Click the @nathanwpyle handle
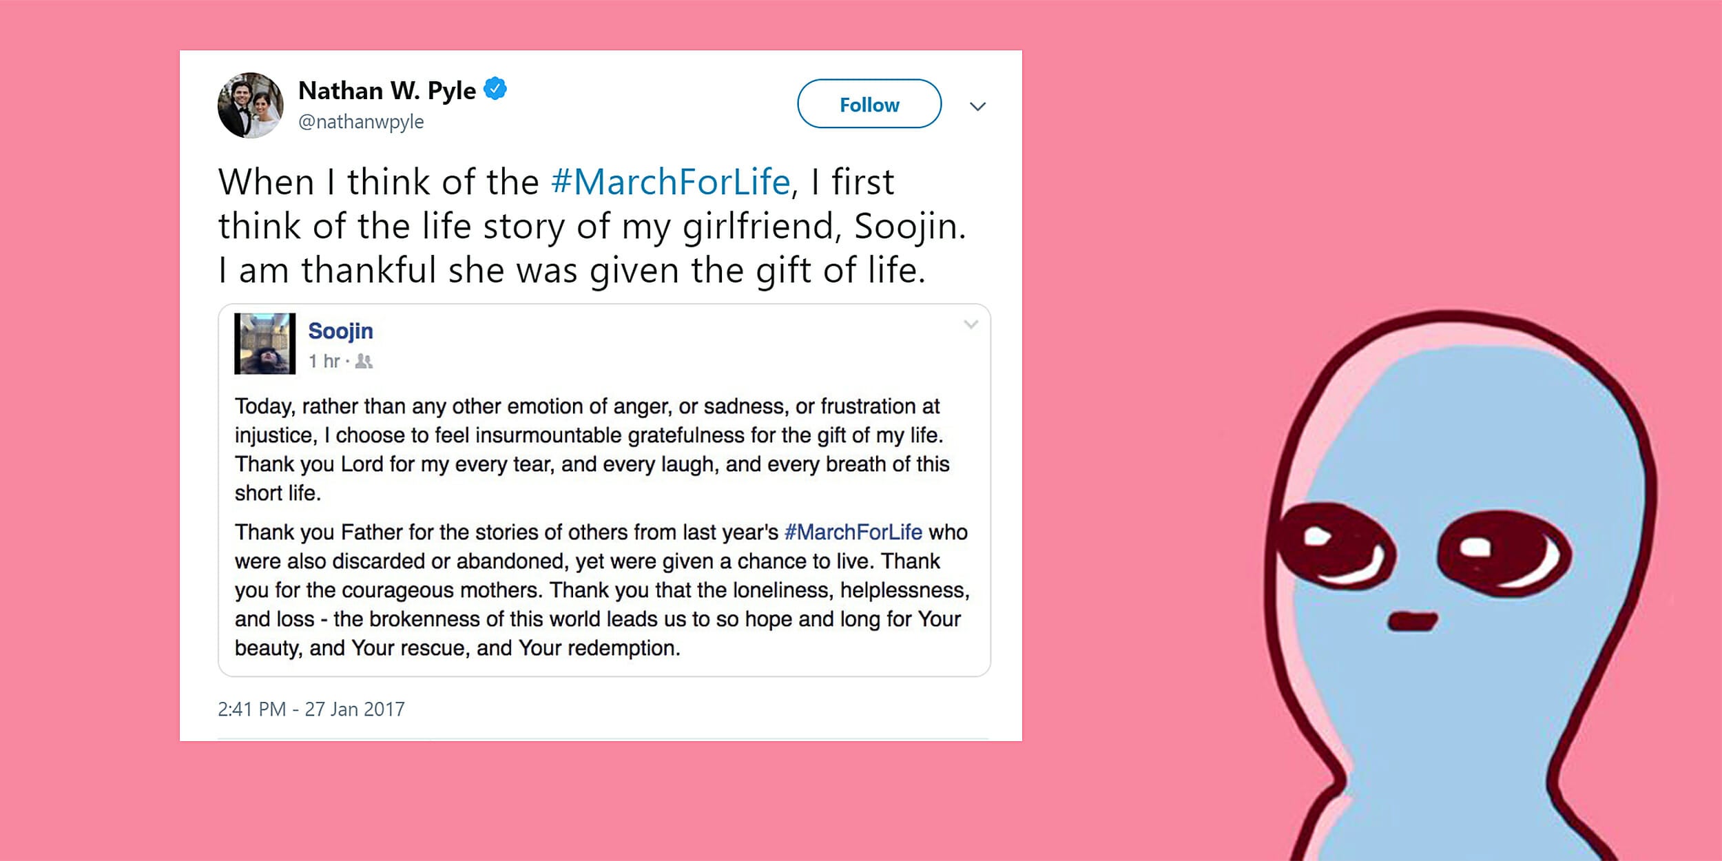The width and height of the screenshot is (1722, 861). [x=361, y=122]
